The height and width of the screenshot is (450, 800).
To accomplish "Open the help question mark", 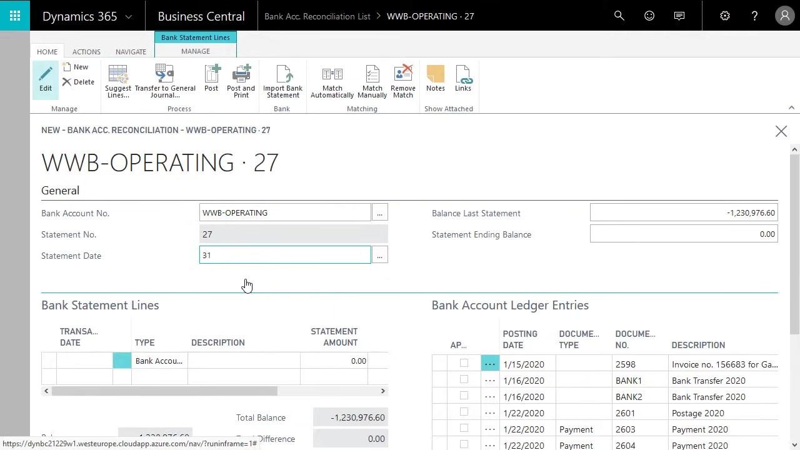I will click(x=755, y=16).
